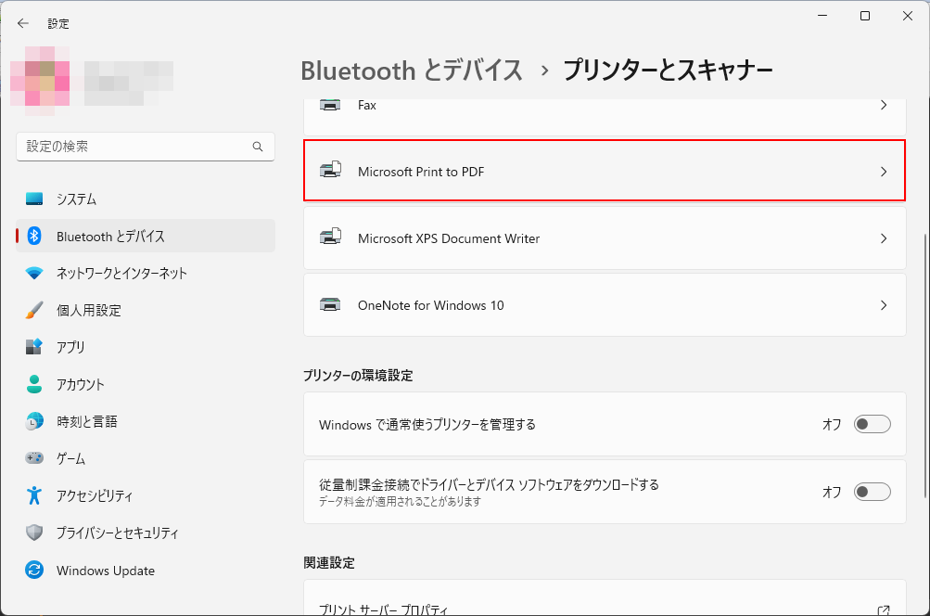Expand OneNote for Windows 10 chevron

tap(883, 305)
